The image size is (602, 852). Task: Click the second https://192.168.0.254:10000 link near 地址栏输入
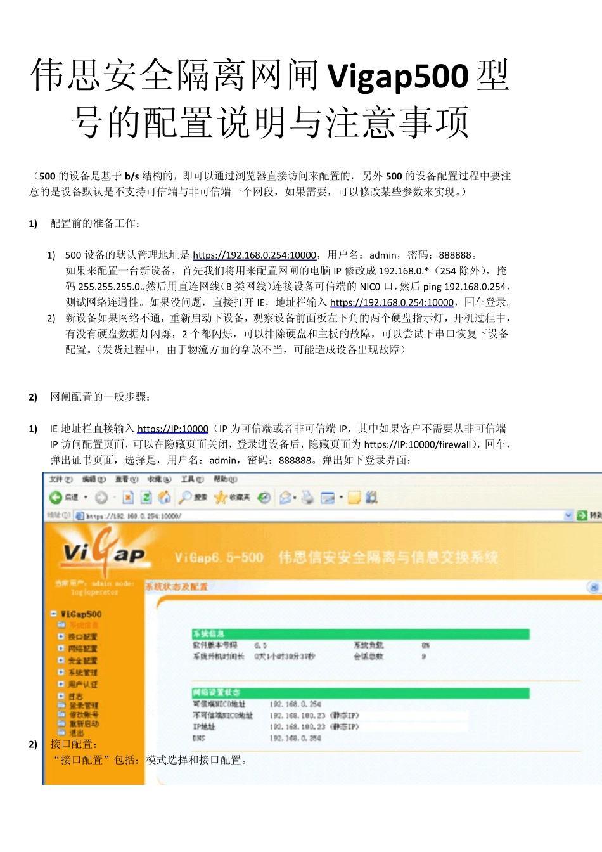[392, 302]
